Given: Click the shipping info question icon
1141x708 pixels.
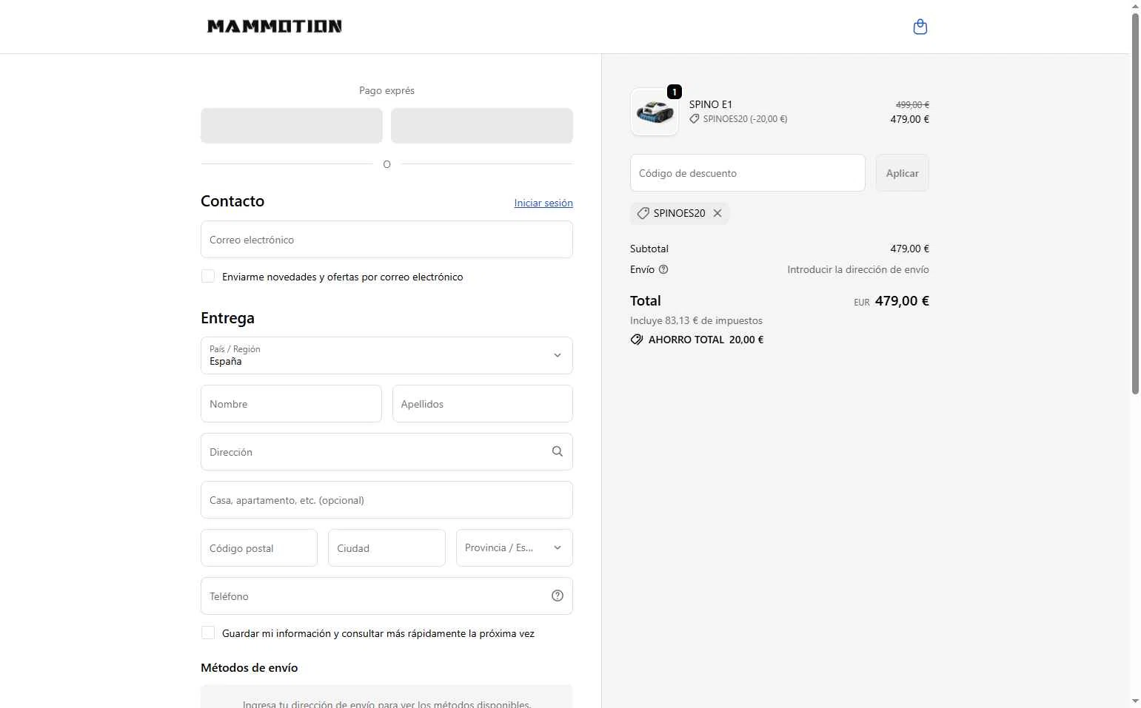Looking at the screenshot, I should (x=663, y=269).
